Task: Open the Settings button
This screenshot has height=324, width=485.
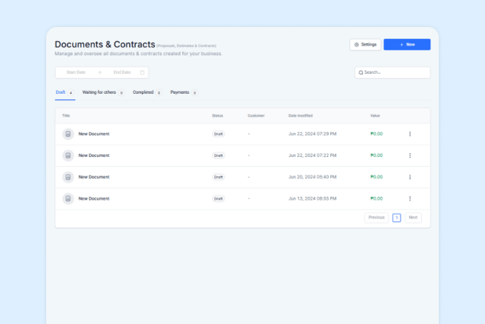Action: coord(366,44)
